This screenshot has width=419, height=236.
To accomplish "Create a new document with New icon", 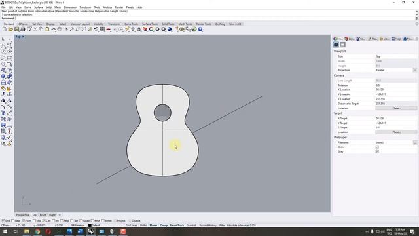I will [x=5, y=29].
